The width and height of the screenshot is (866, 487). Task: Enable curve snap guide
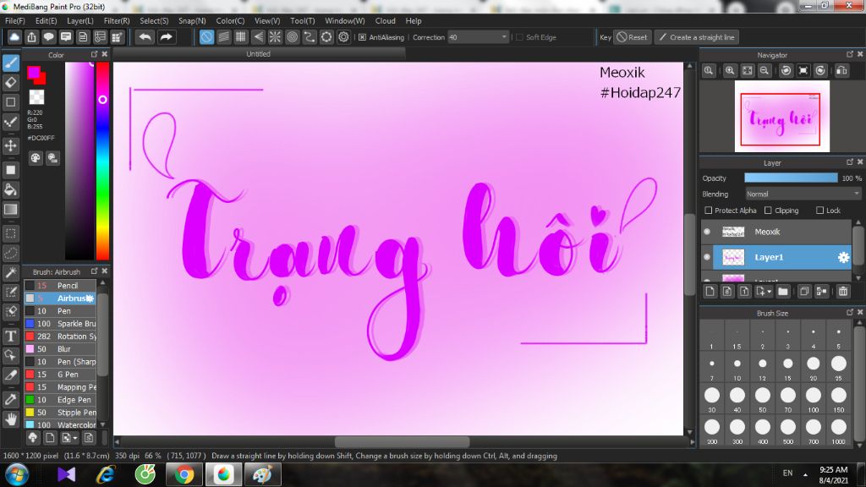coord(310,37)
